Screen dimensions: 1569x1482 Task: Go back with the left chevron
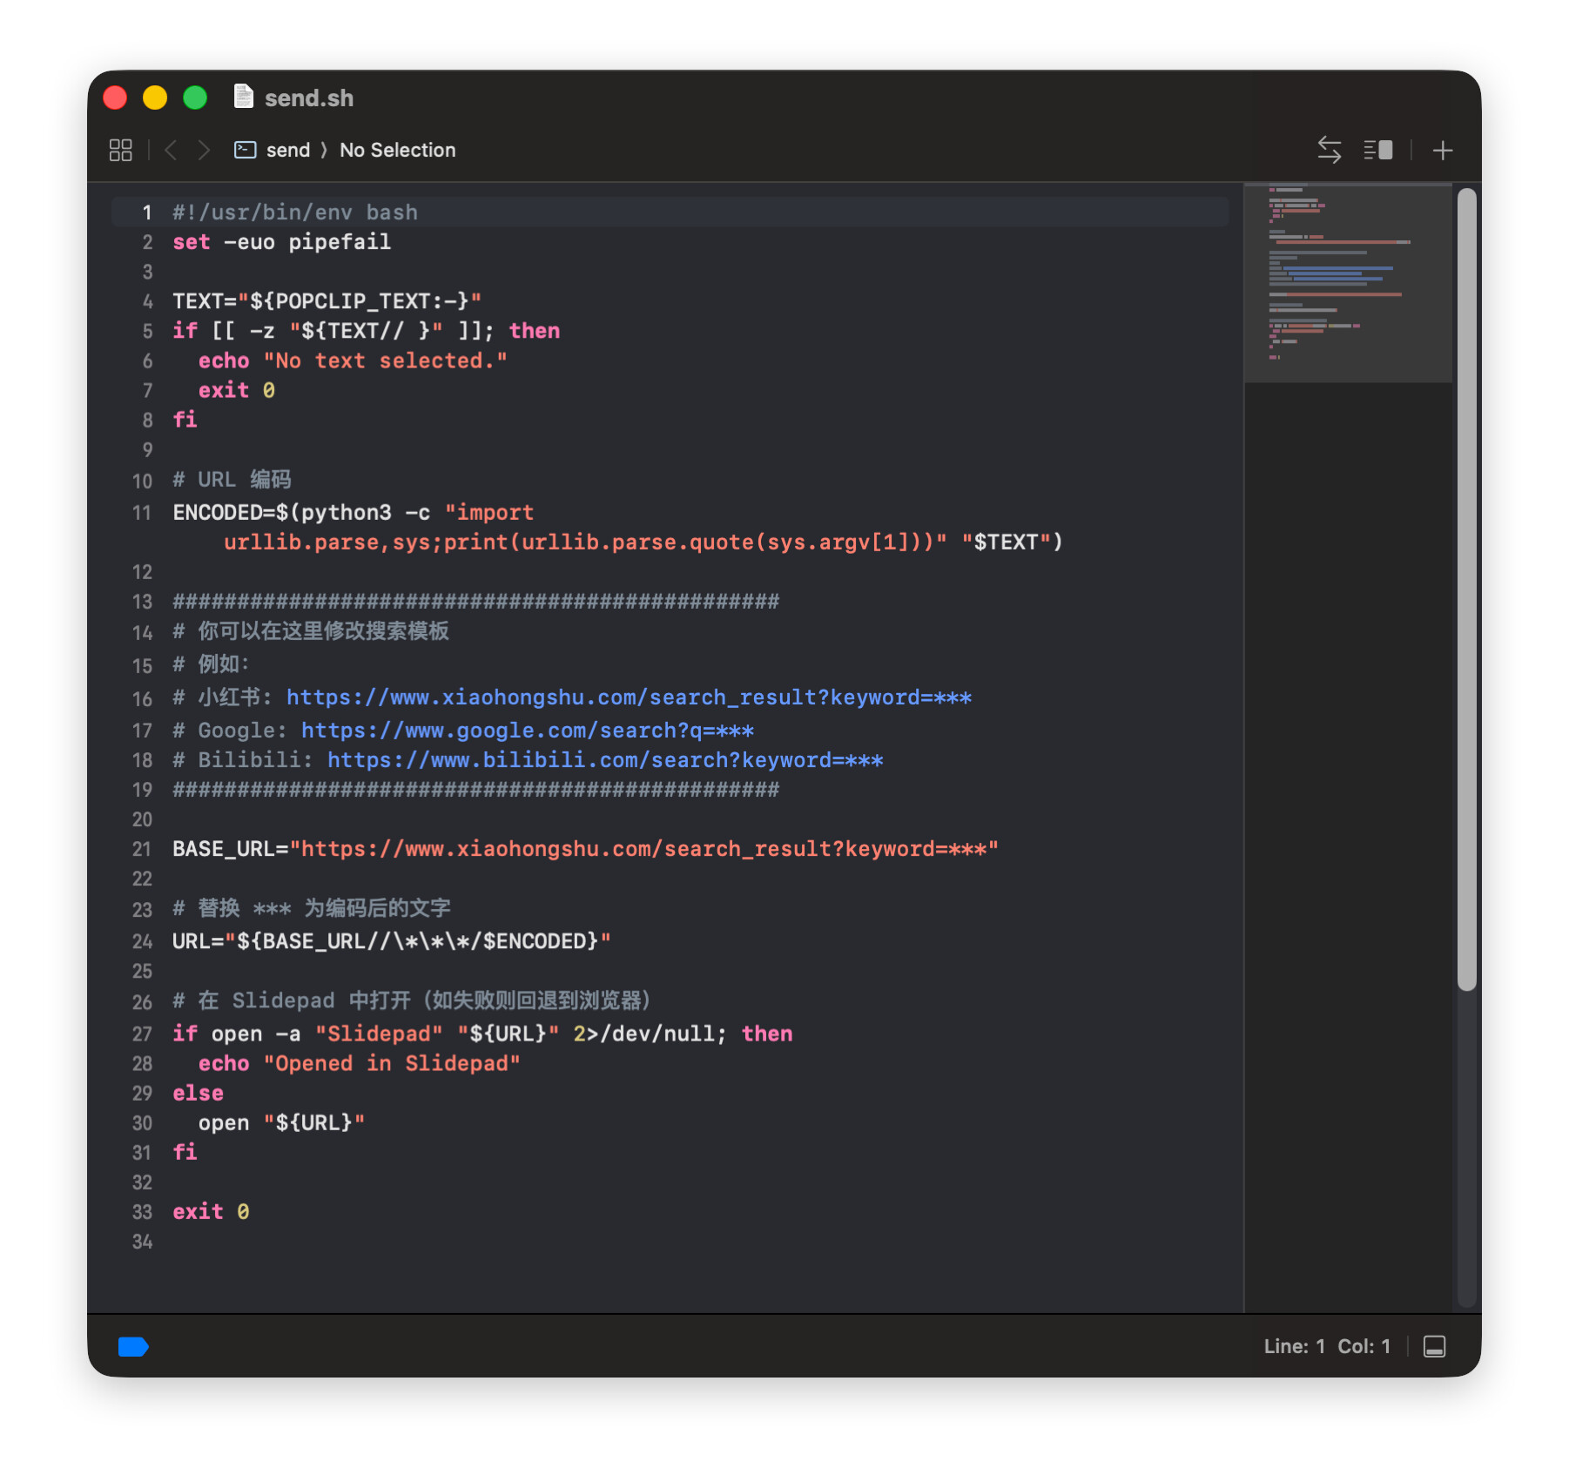172,150
